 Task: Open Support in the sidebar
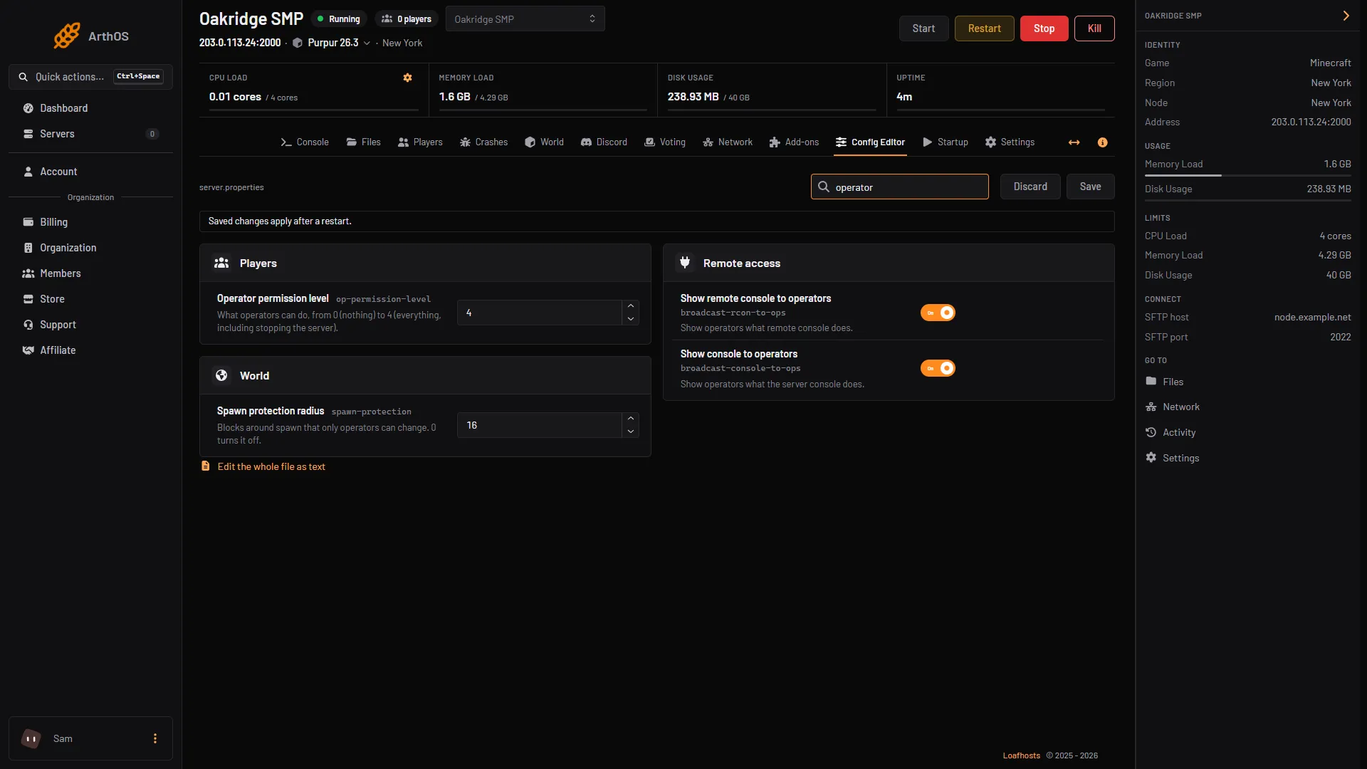(90, 325)
